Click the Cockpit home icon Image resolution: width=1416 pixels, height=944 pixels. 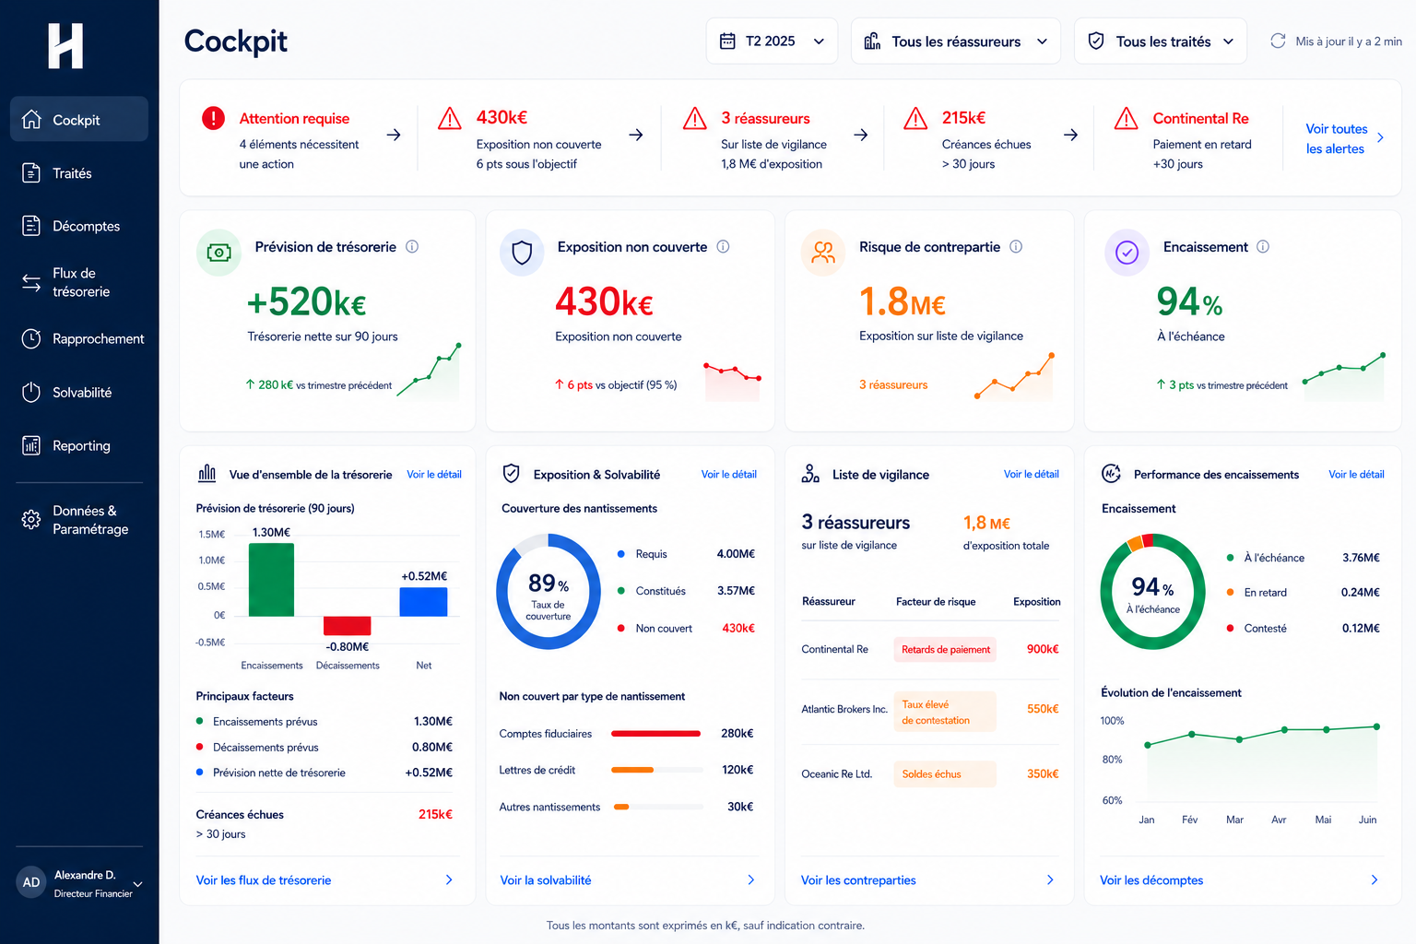31,119
